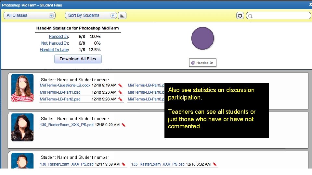The width and height of the screenshot is (312, 175).
Task: Click the 12/18 8:32 AM timestamp
Action: [198, 164]
